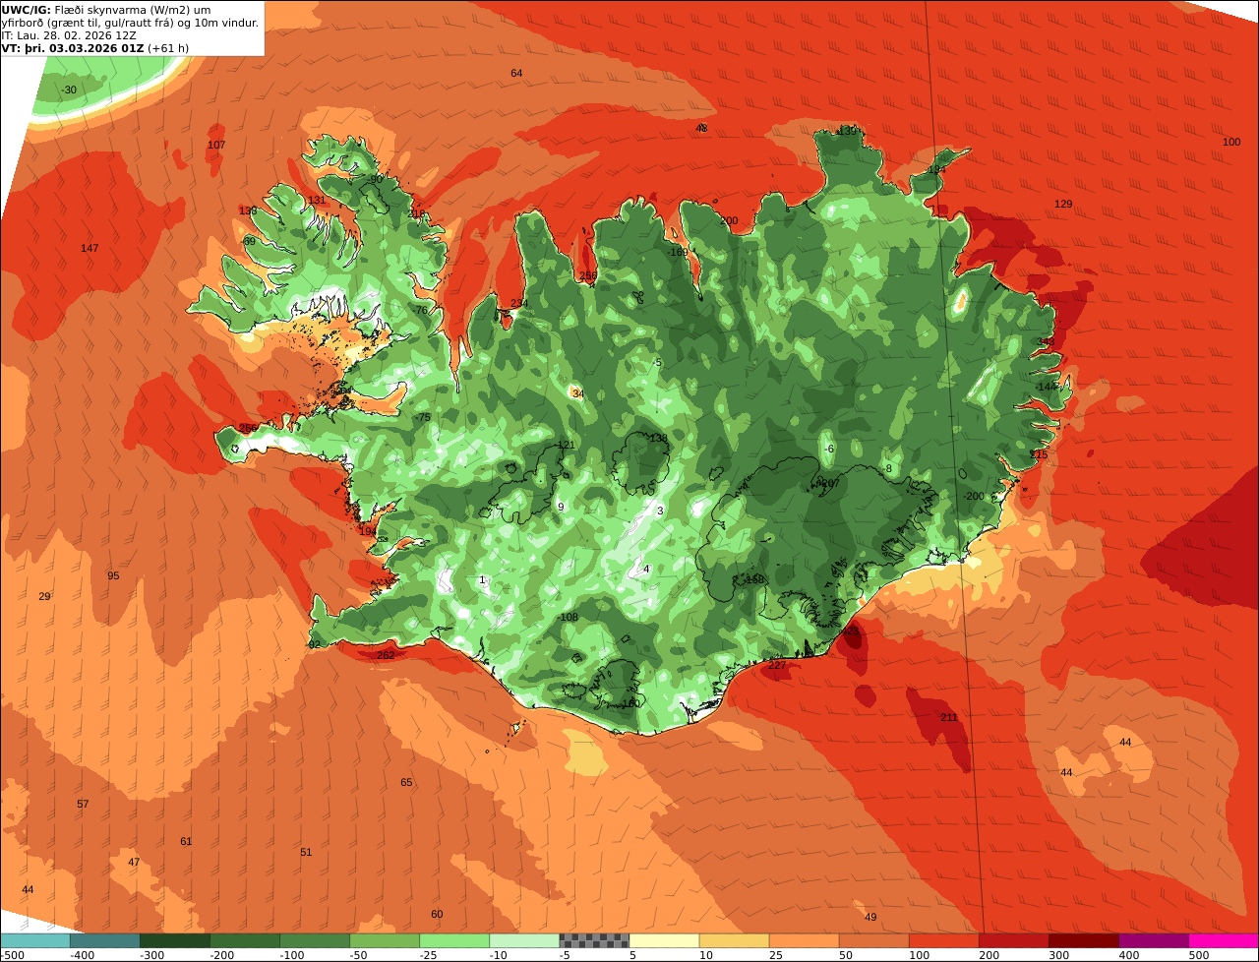Image resolution: width=1259 pixels, height=962 pixels.
Task: Click the map value '-75' in western Iceland
Action: pyautogui.click(x=423, y=418)
